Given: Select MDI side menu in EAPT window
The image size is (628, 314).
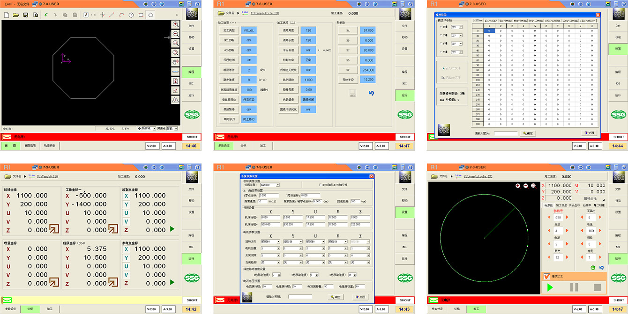Looking at the screenshot, I should coord(191,84).
